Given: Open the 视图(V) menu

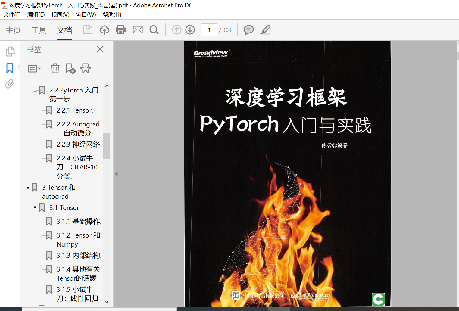Looking at the screenshot, I should point(61,15).
